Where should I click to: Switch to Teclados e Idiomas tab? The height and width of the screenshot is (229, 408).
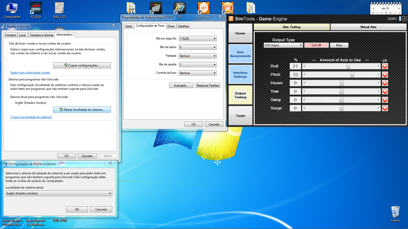point(41,35)
